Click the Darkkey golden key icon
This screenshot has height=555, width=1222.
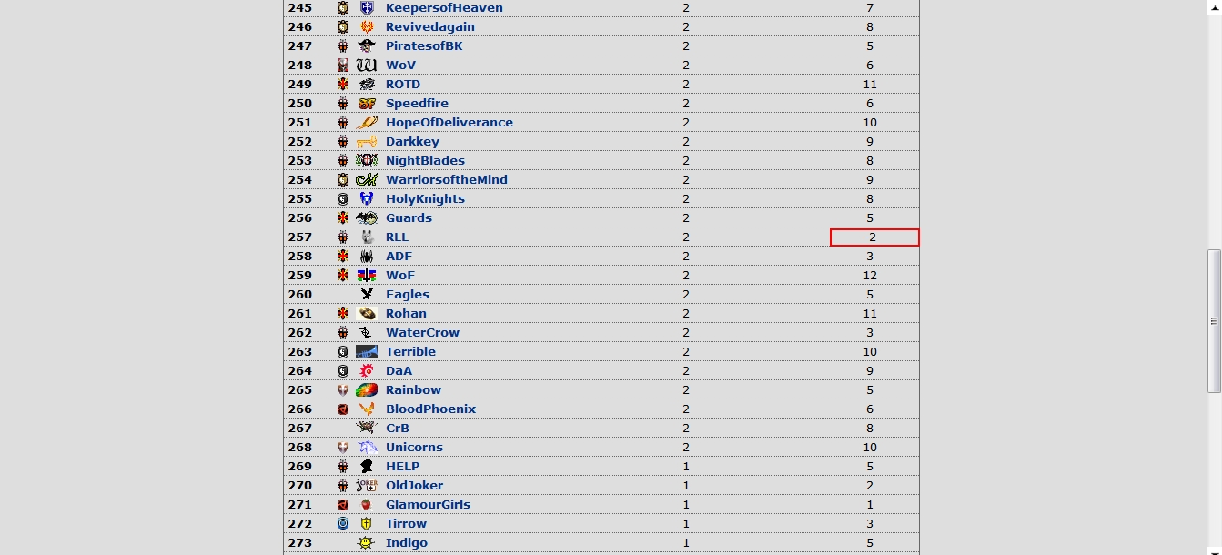point(367,142)
